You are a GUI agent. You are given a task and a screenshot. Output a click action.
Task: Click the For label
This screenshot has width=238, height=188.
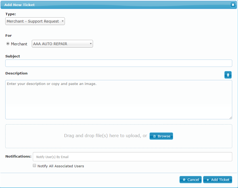click(x=8, y=35)
